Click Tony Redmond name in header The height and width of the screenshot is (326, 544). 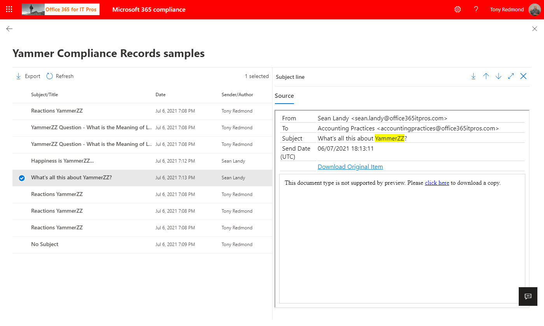(x=507, y=10)
